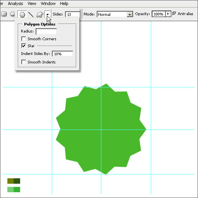Select the Custom Shape tool

pyautogui.click(x=39, y=14)
